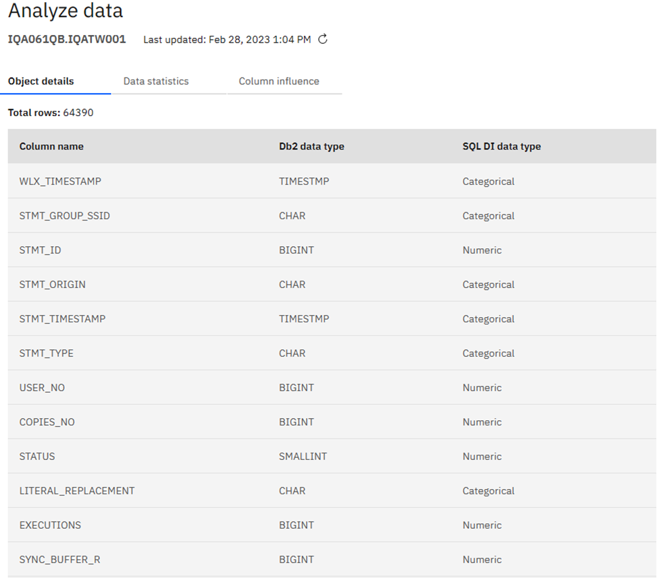This screenshot has height=578, width=662.
Task: Open the Column influence tab
Action: point(279,81)
